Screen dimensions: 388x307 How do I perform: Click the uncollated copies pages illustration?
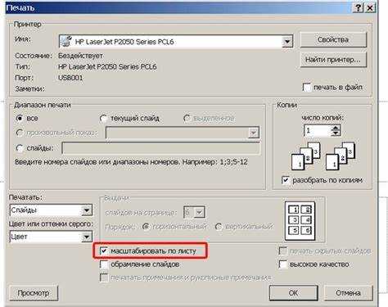pos(341,156)
